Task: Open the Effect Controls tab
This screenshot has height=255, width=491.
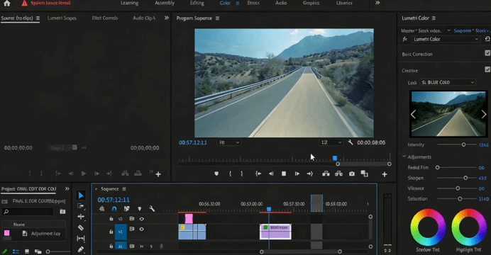Action: click(104, 18)
